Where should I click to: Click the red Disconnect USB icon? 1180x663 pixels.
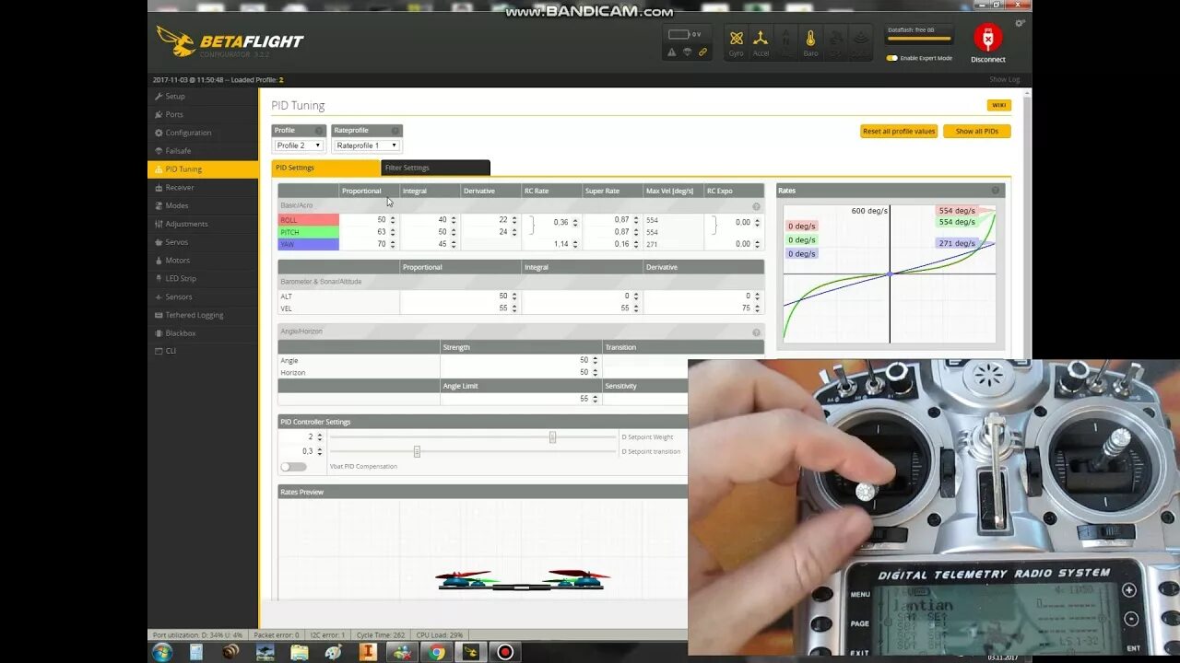(x=987, y=38)
